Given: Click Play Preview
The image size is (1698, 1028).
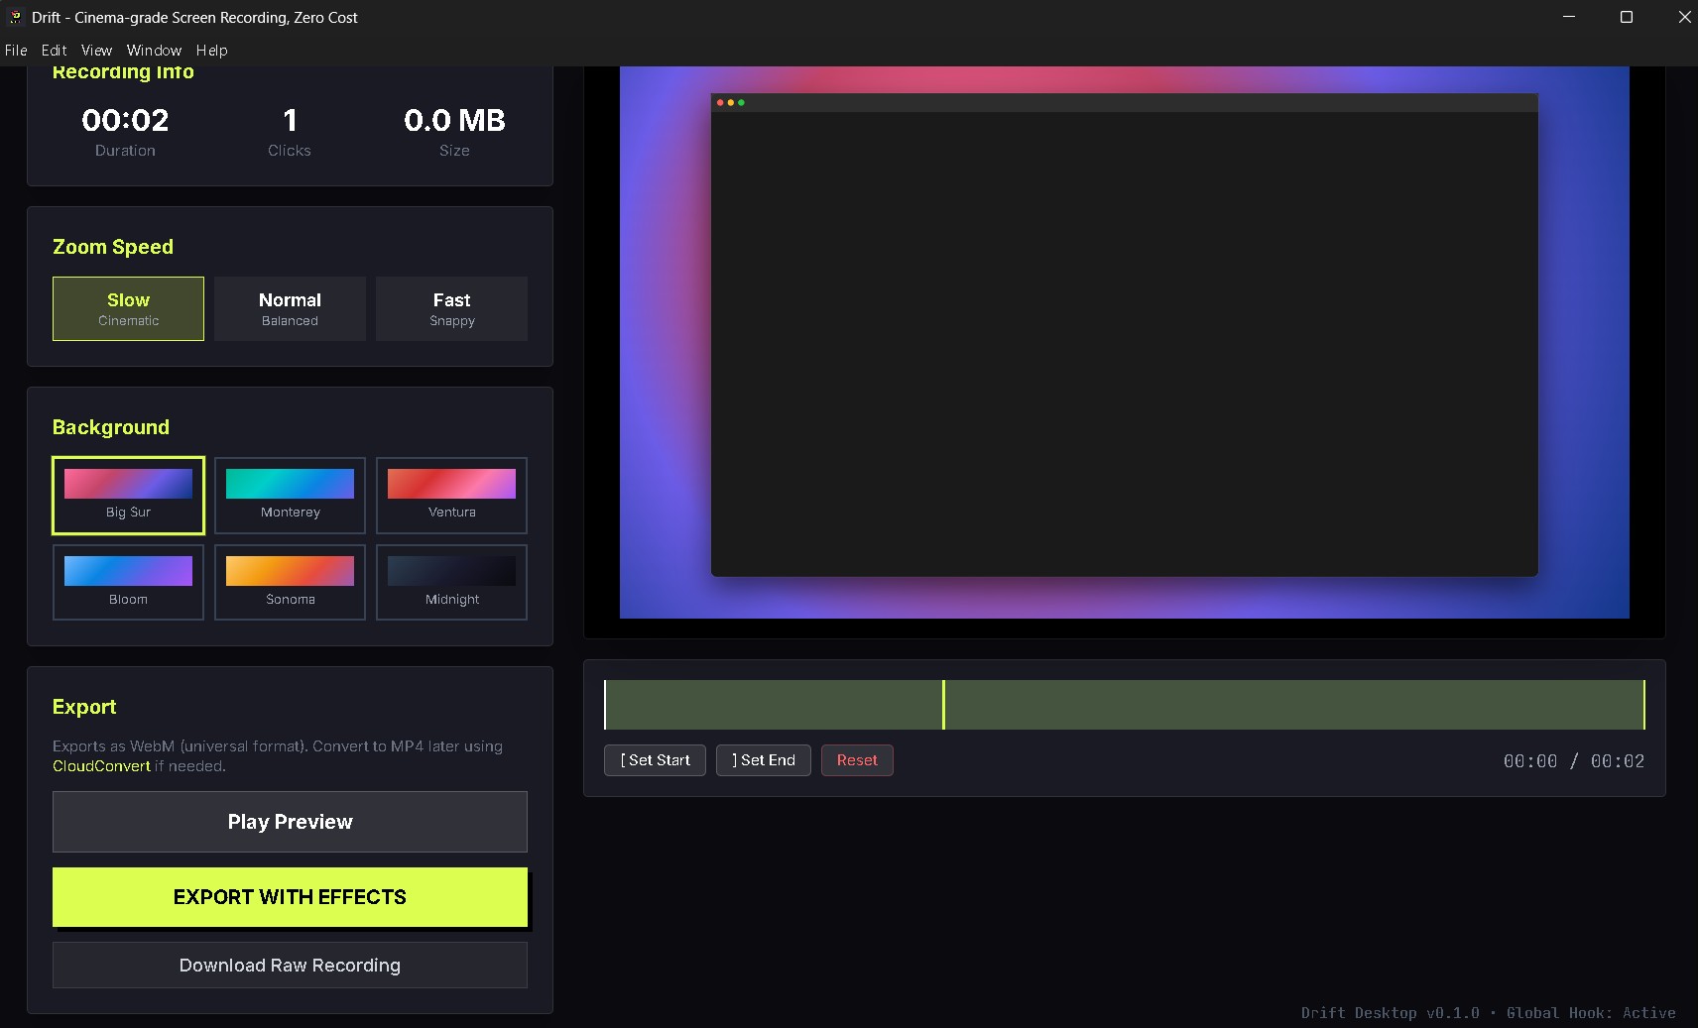Looking at the screenshot, I should (x=289, y=822).
